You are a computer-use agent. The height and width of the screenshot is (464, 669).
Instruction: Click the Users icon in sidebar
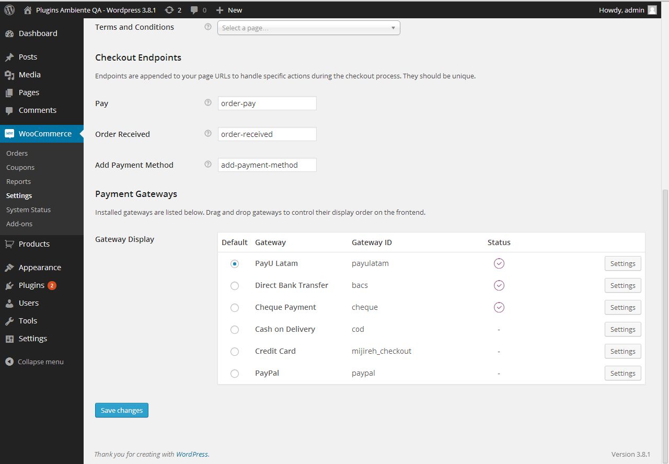(x=9, y=303)
